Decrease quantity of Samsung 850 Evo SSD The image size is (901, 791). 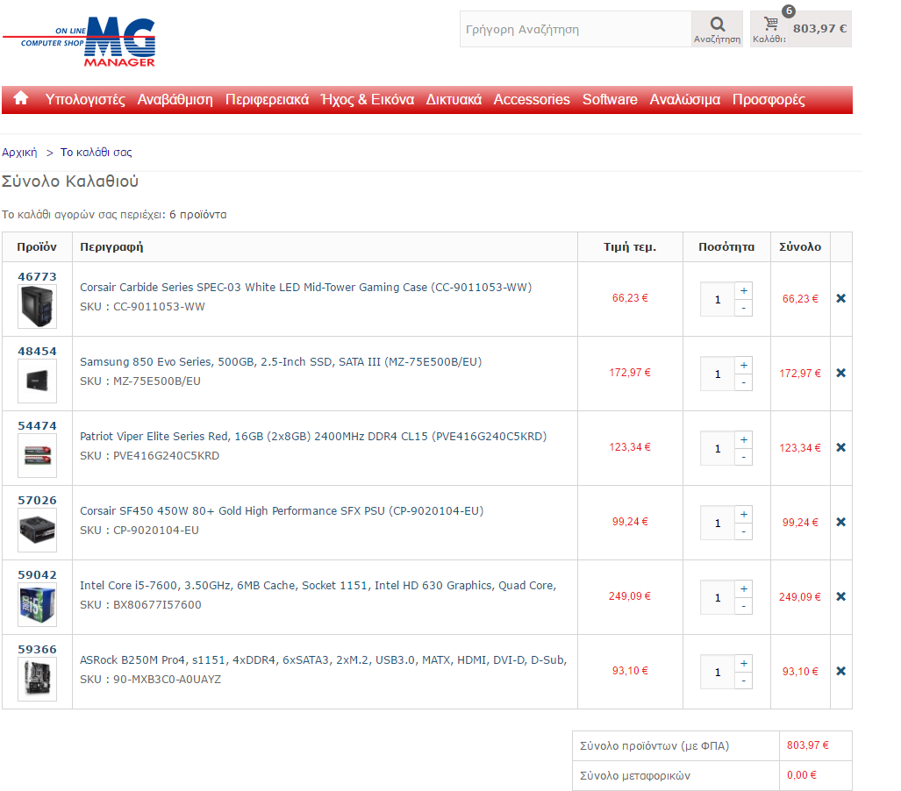click(744, 382)
